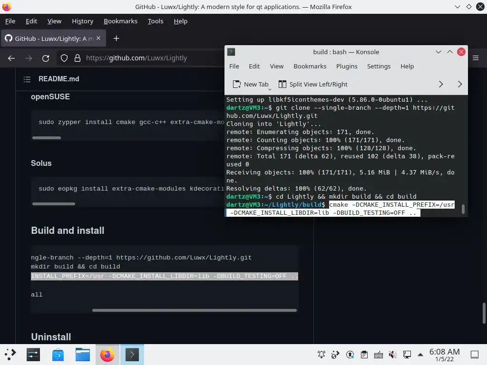
Task: Click the Firefox forward arrow
Action: pos(29,58)
